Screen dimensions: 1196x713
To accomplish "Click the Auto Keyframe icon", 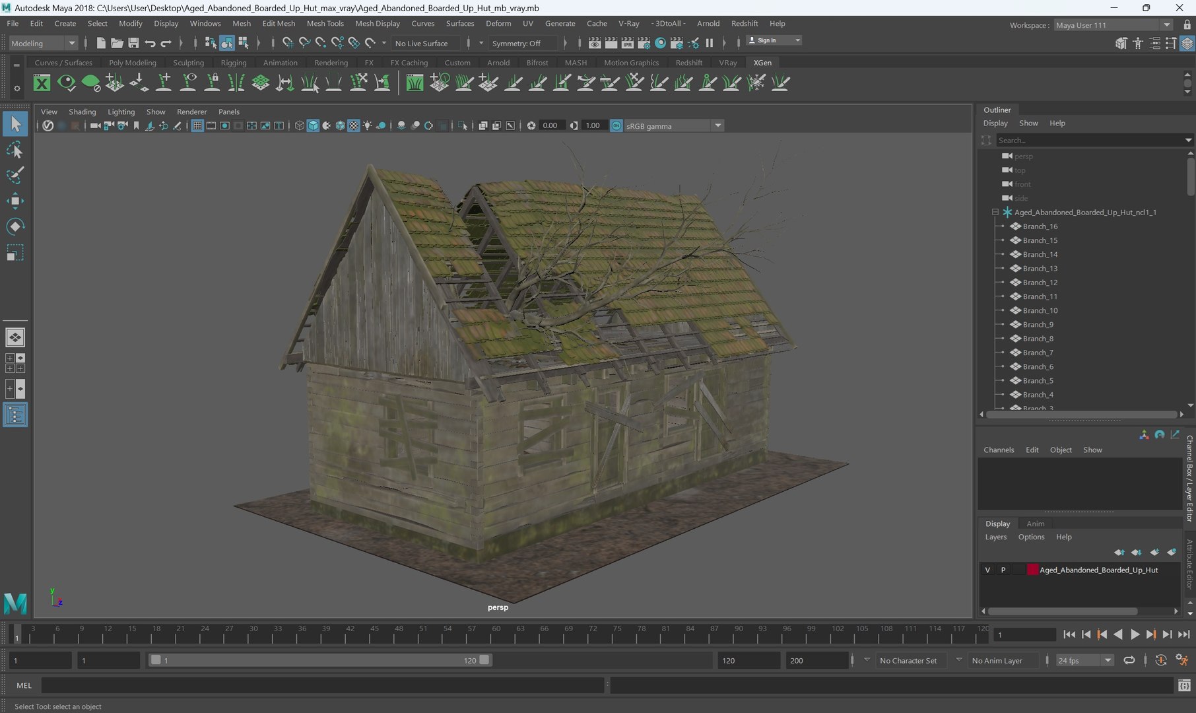I will pyautogui.click(x=1161, y=660).
